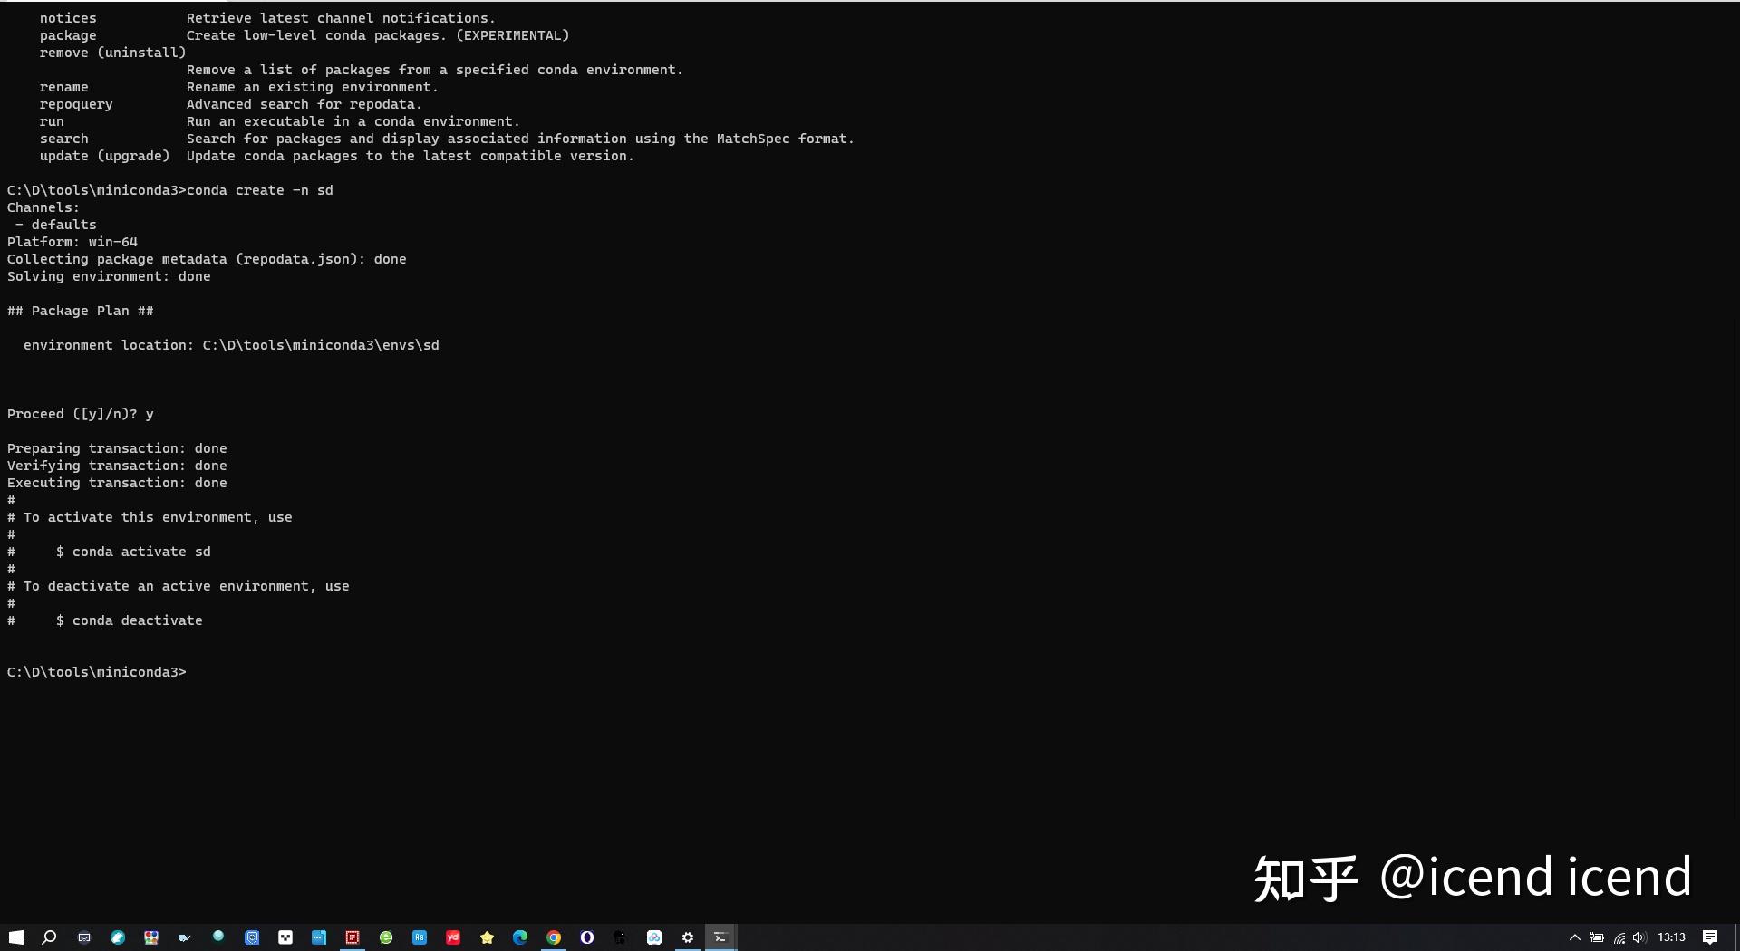Screen dimensions: 1740x951
Task: Open the Start menu
Action: (16, 937)
